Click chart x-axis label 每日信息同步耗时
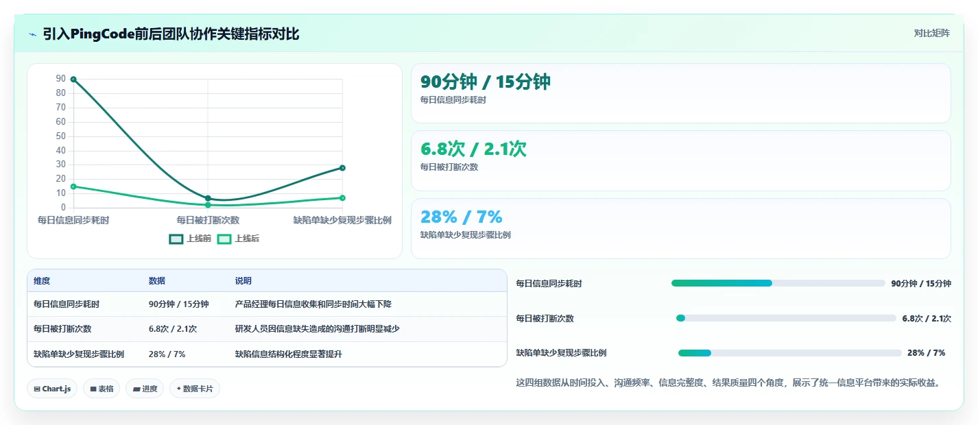Image resolution: width=978 pixels, height=425 pixels. [x=73, y=220]
